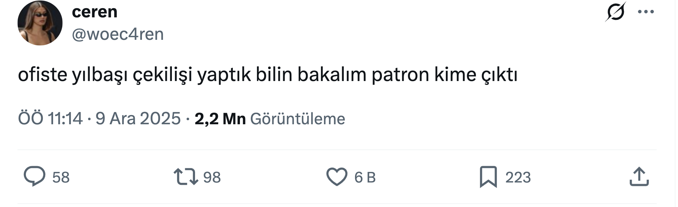Click the 9 Ara 2025 date
Screen dimensions: 678x207
click(x=138, y=118)
